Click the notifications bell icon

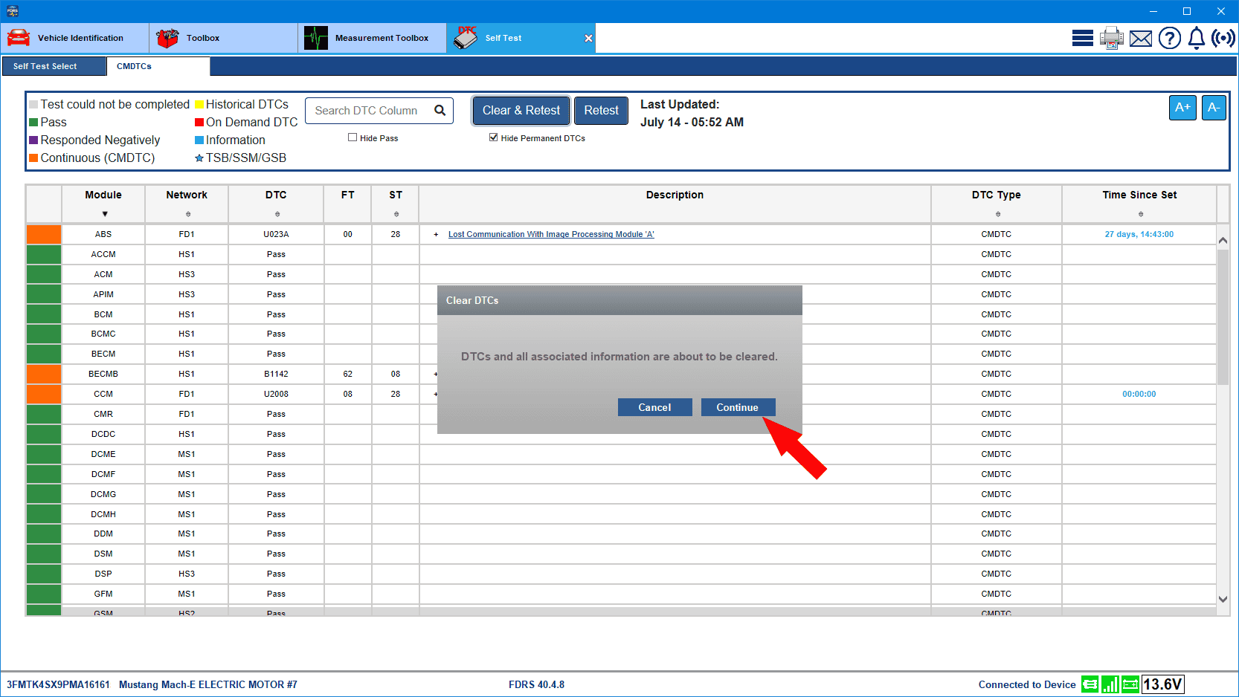1196,38
